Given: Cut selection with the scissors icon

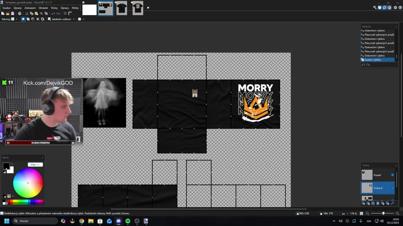Looking at the screenshot, I should [x=27, y=13].
